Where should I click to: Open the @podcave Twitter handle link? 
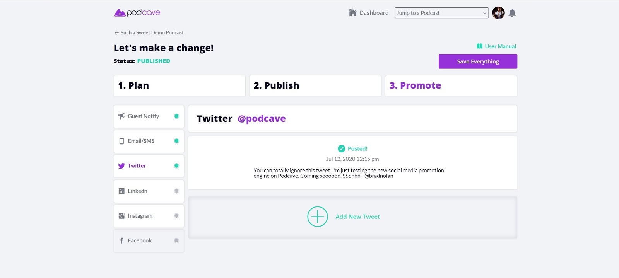(x=262, y=119)
